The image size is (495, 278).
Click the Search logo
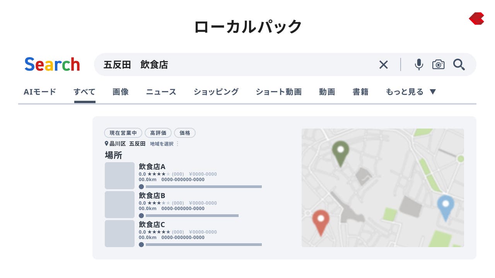tap(52, 64)
